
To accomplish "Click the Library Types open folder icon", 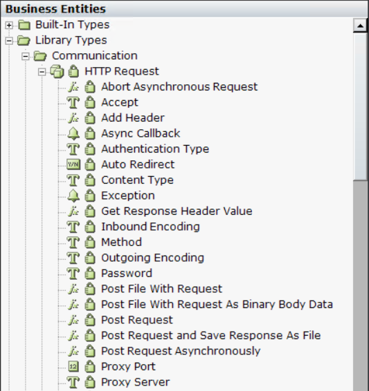I will [x=24, y=40].
